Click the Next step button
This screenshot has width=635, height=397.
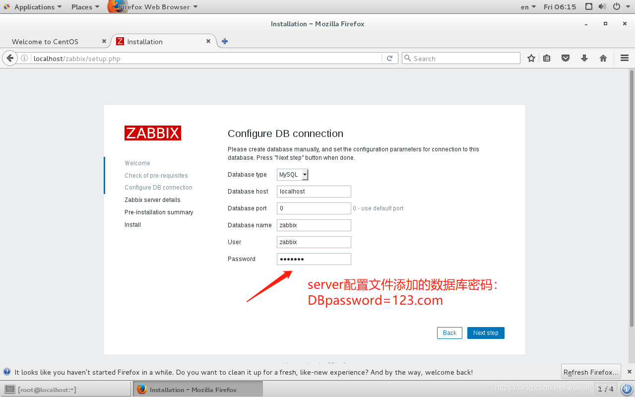click(486, 333)
